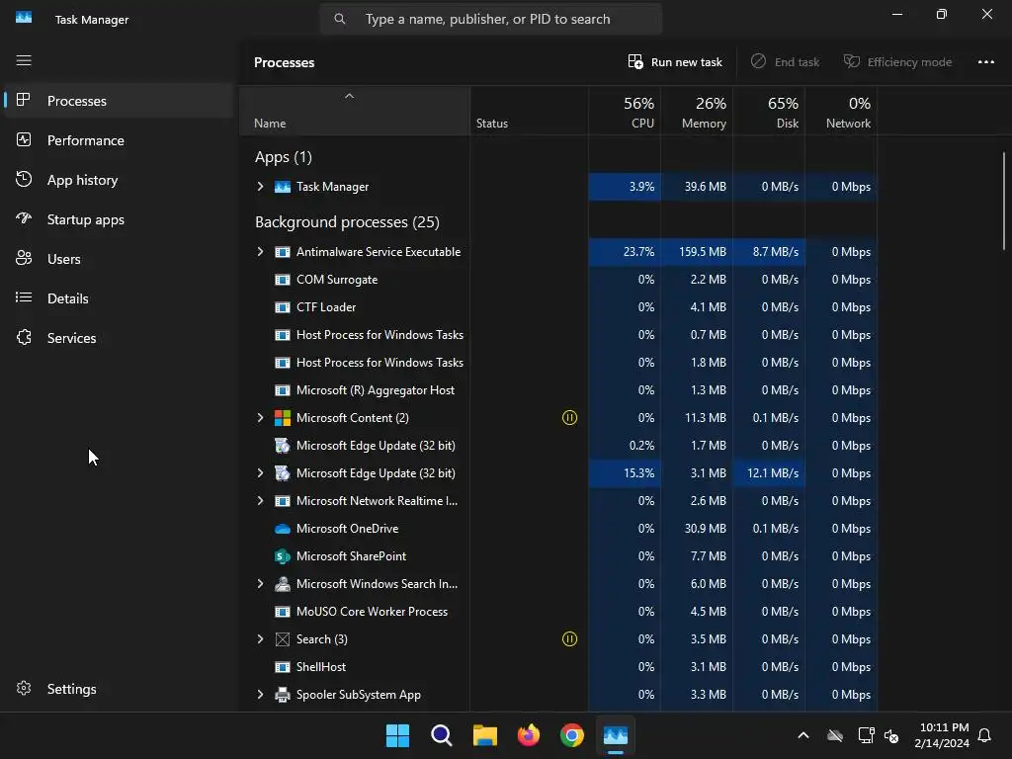Click the Spooler SubSystem App printer icon
This screenshot has height=759, width=1012.
click(x=282, y=695)
